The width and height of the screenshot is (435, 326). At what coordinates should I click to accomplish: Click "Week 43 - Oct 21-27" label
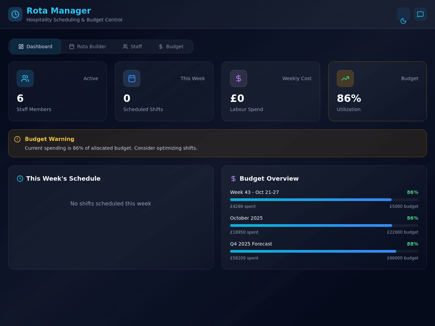click(x=255, y=192)
